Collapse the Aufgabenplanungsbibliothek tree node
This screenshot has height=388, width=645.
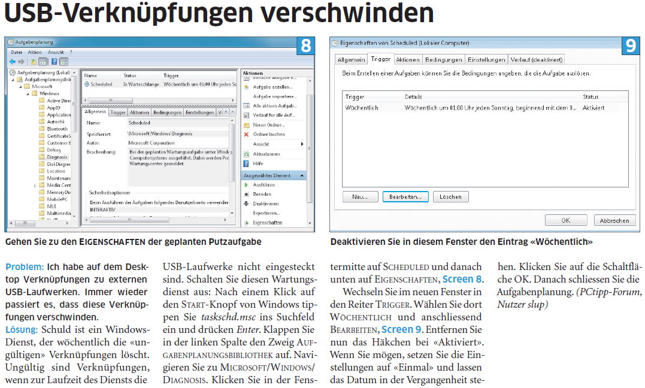(13, 80)
